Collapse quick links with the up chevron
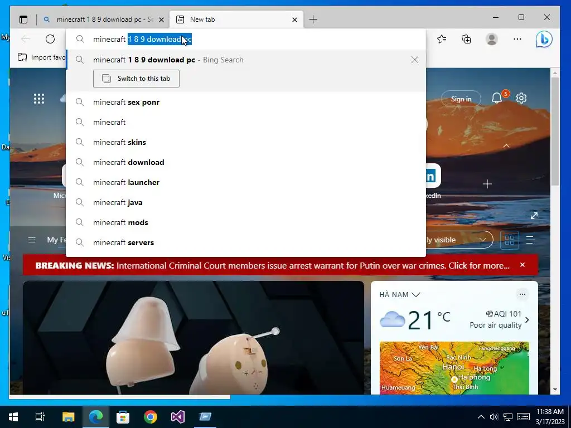 click(x=506, y=146)
